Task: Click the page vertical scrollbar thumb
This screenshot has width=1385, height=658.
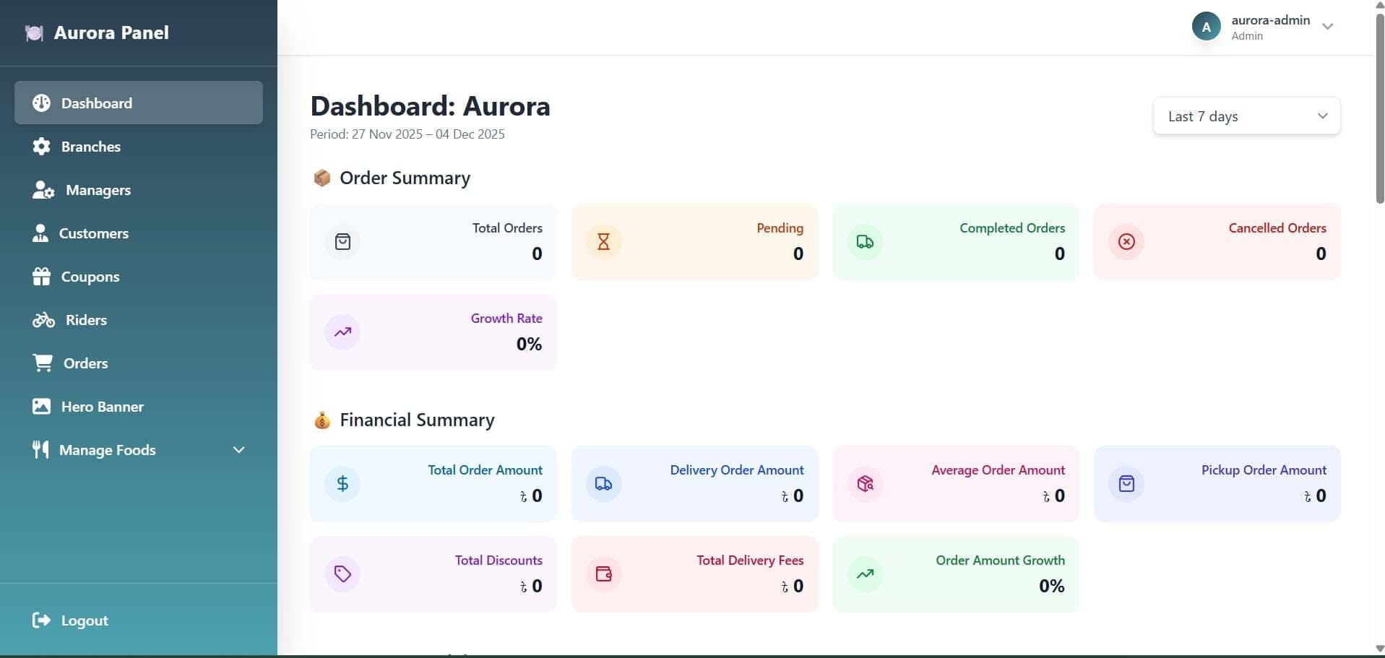Action: click(x=1379, y=108)
